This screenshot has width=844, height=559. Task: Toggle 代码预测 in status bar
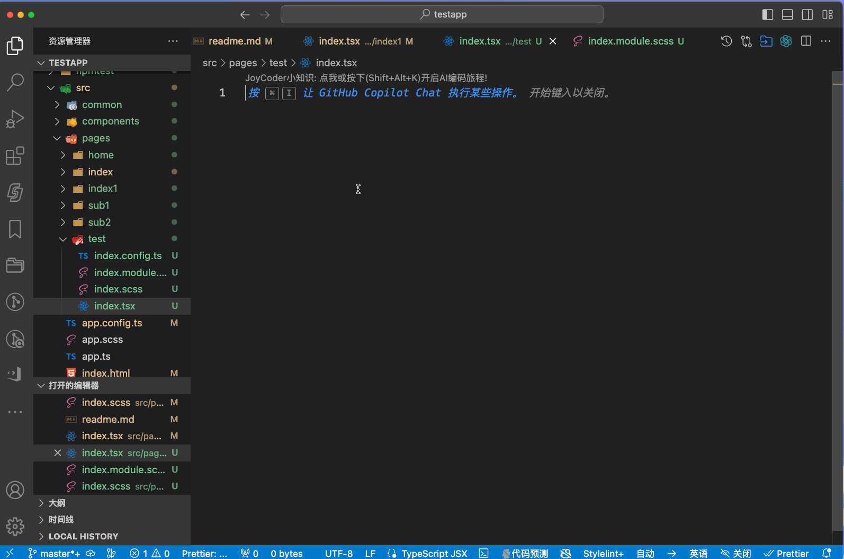(525, 553)
